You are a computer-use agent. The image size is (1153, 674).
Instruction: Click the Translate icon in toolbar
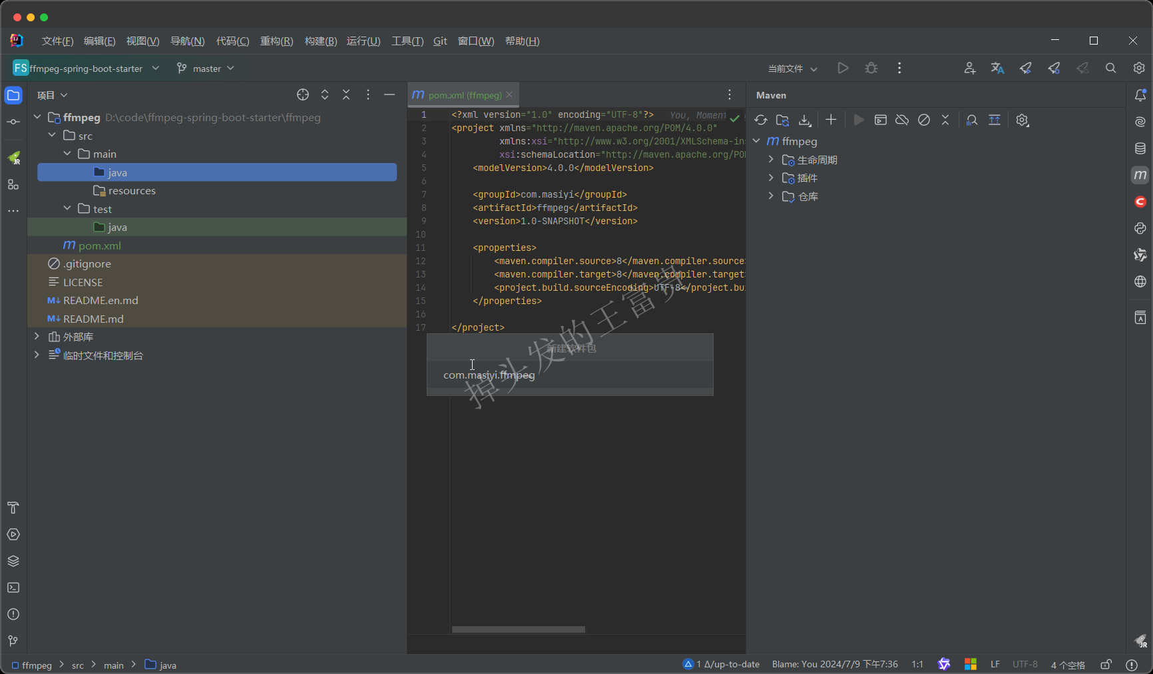click(997, 68)
